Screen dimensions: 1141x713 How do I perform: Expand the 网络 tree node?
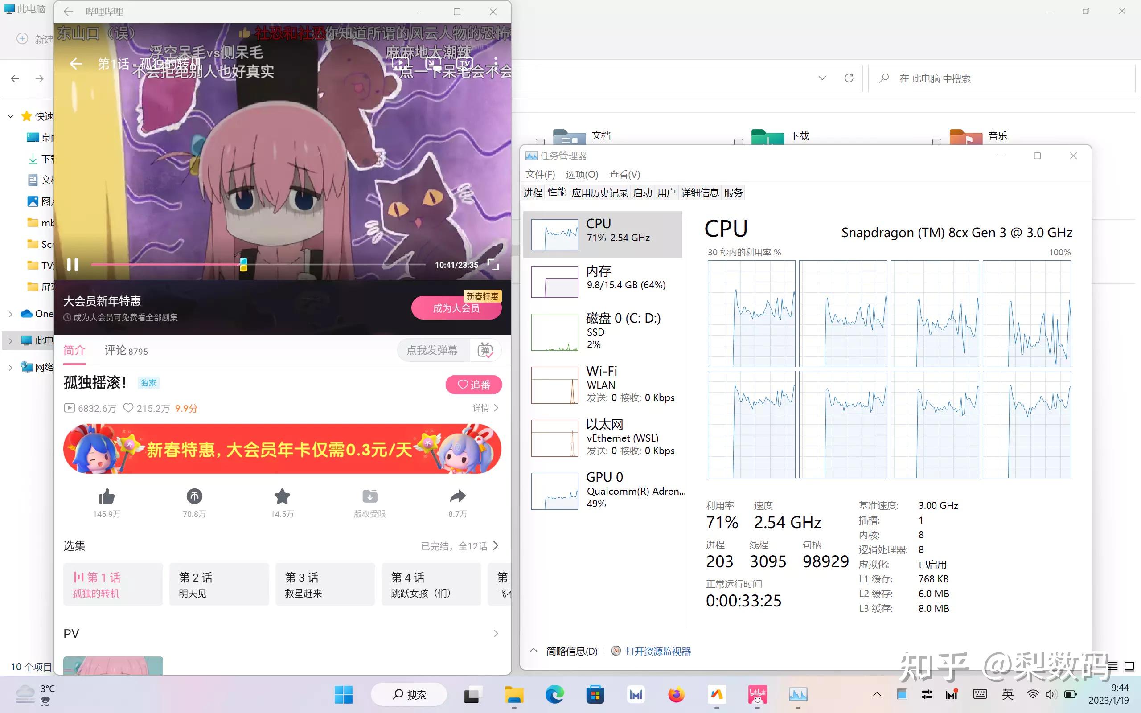(x=10, y=367)
